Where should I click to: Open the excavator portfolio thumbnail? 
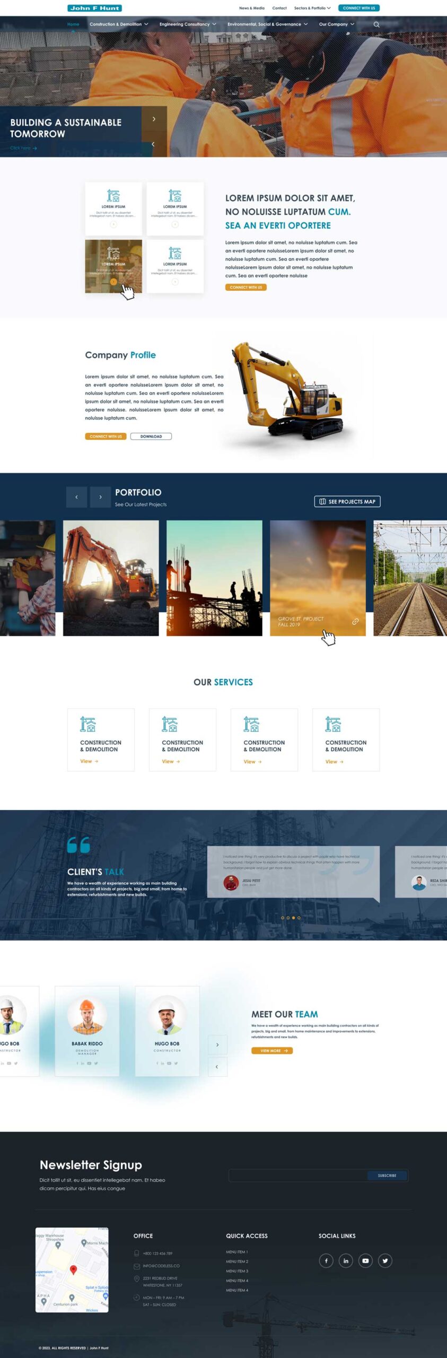click(111, 578)
